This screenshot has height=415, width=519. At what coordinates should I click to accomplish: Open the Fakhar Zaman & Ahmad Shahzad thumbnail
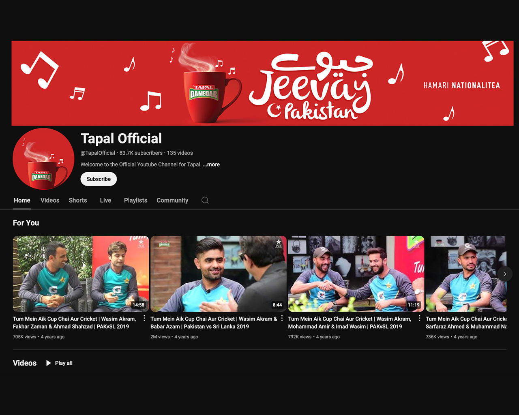(81, 274)
